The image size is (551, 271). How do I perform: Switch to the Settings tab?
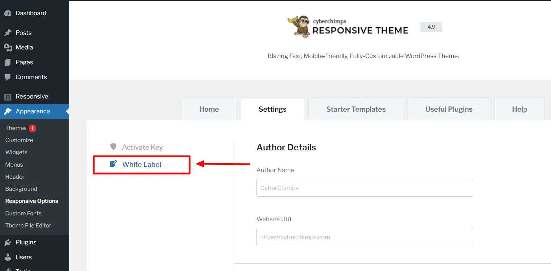(273, 109)
